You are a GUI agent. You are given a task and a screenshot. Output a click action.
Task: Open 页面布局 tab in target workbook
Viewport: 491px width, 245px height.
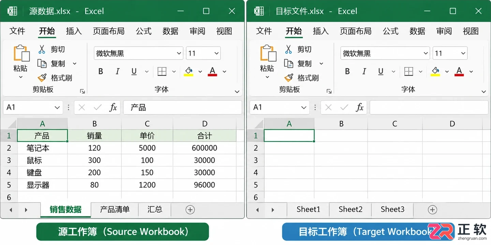coord(355,31)
